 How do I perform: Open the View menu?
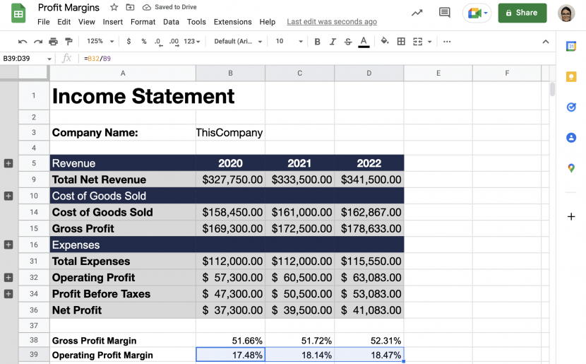pyautogui.click(x=87, y=22)
